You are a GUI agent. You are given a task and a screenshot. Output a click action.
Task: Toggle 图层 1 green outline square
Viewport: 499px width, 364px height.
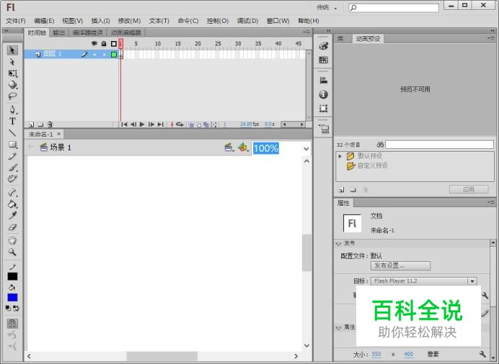click(114, 55)
